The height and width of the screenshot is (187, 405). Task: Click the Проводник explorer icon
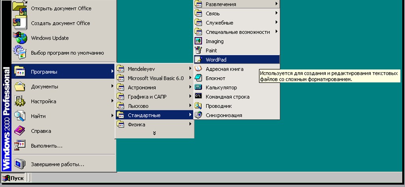click(x=198, y=106)
